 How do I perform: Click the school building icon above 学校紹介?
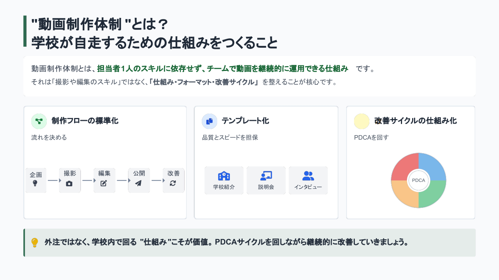click(224, 176)
